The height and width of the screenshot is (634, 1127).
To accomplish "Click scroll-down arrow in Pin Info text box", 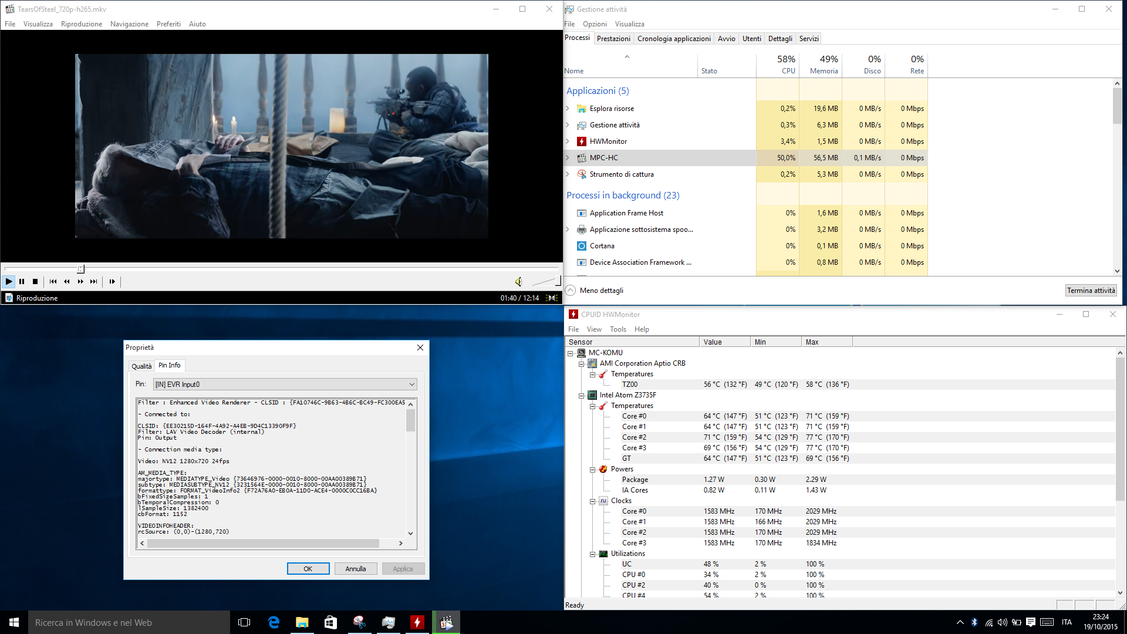I will pyautogui.click(x=411, y=534).
